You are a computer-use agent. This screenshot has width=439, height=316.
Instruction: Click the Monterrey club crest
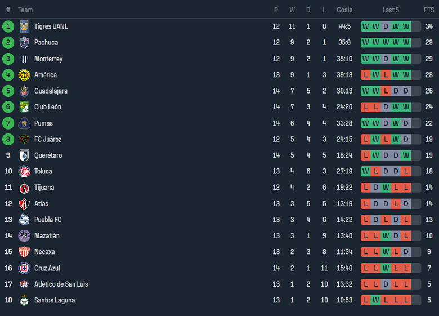[24, 59]
